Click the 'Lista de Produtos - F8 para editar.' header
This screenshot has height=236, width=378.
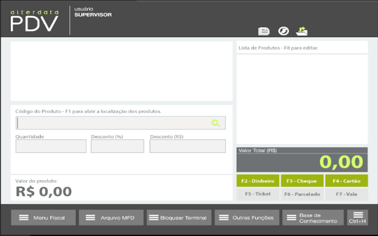click(278, 48)
